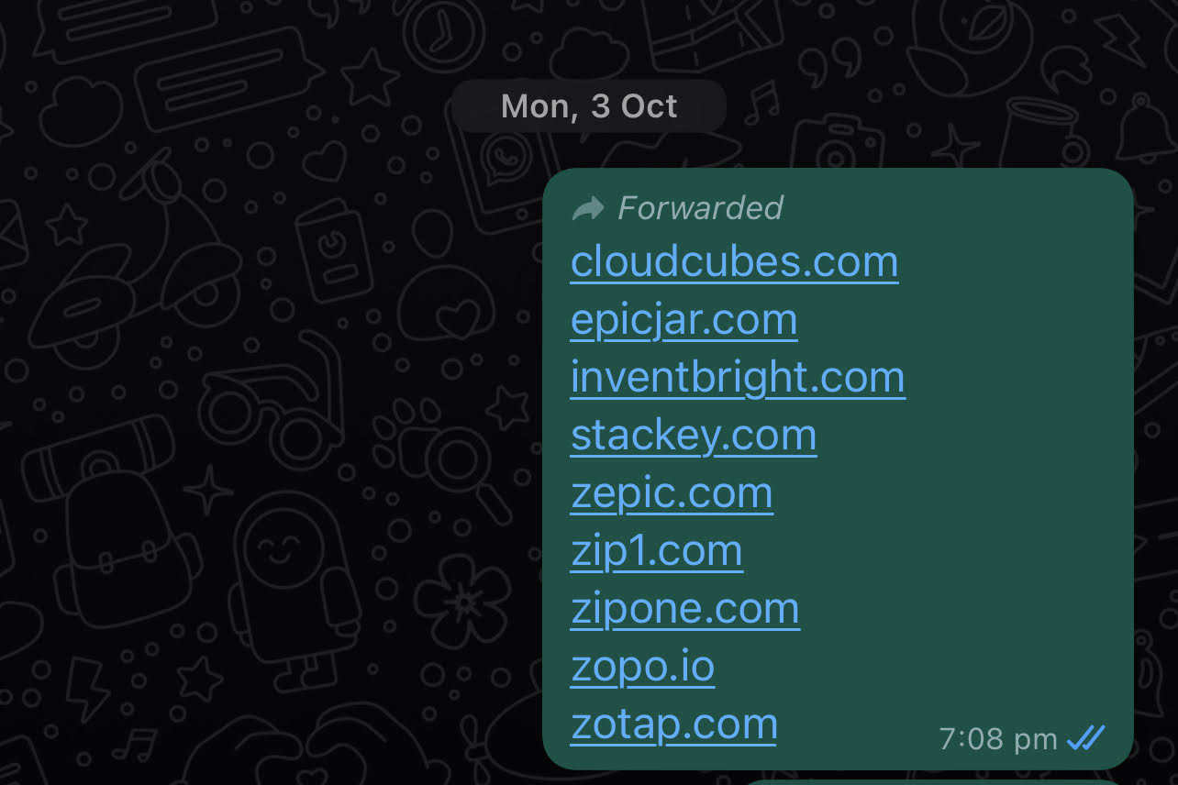
Task: Click the 'Mon, 3 Oct' date chip
Action: [588, 105]
